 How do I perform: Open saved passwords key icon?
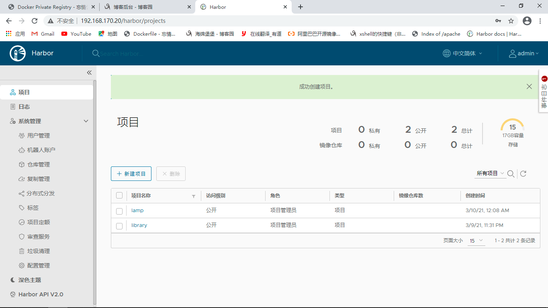(498, 21)
